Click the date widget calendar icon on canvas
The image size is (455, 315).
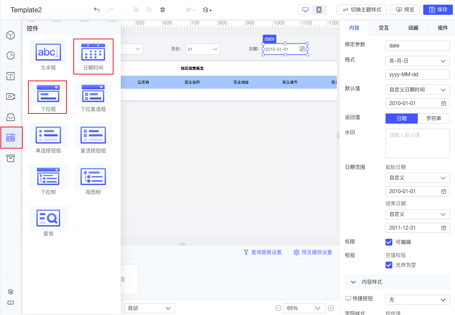(302, 49)
